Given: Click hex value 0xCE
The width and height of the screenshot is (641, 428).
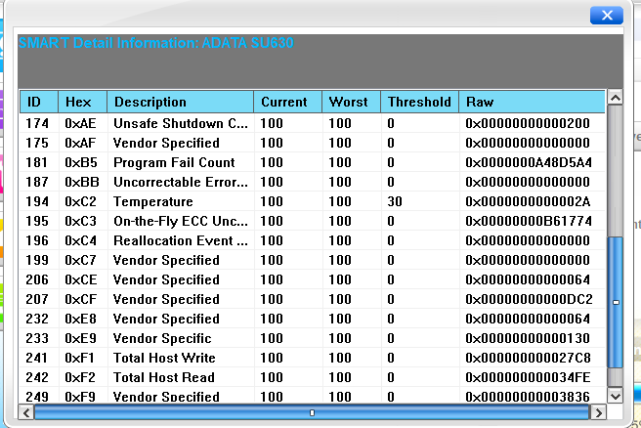Looking at the screenshot, I should point(81,279).
